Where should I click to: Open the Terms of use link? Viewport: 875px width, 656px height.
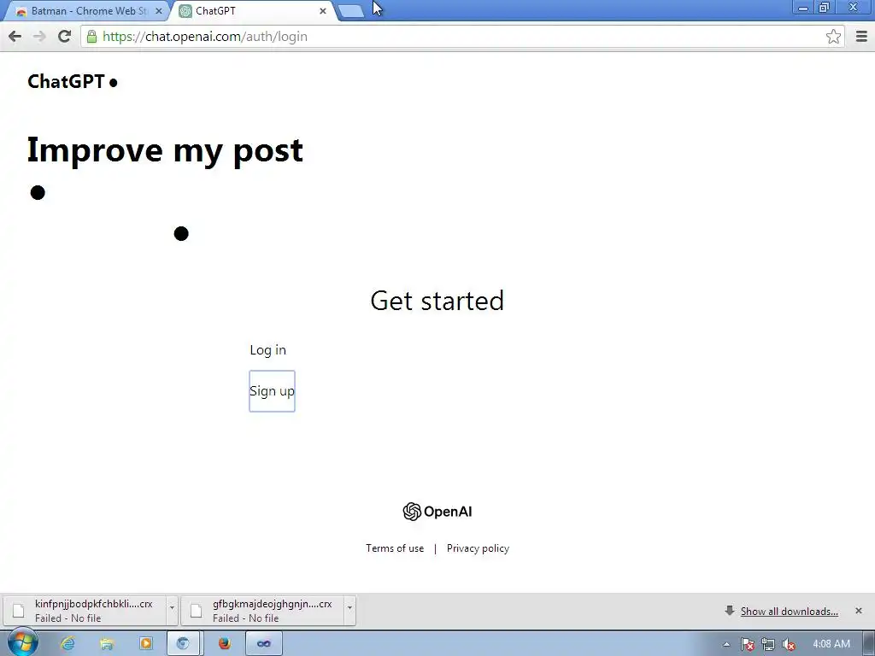click(395, 548)
